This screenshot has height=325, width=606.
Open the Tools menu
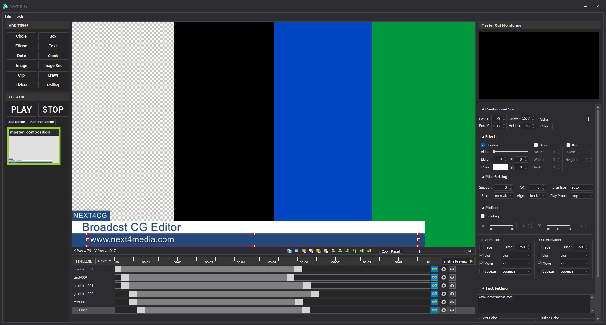19,16
